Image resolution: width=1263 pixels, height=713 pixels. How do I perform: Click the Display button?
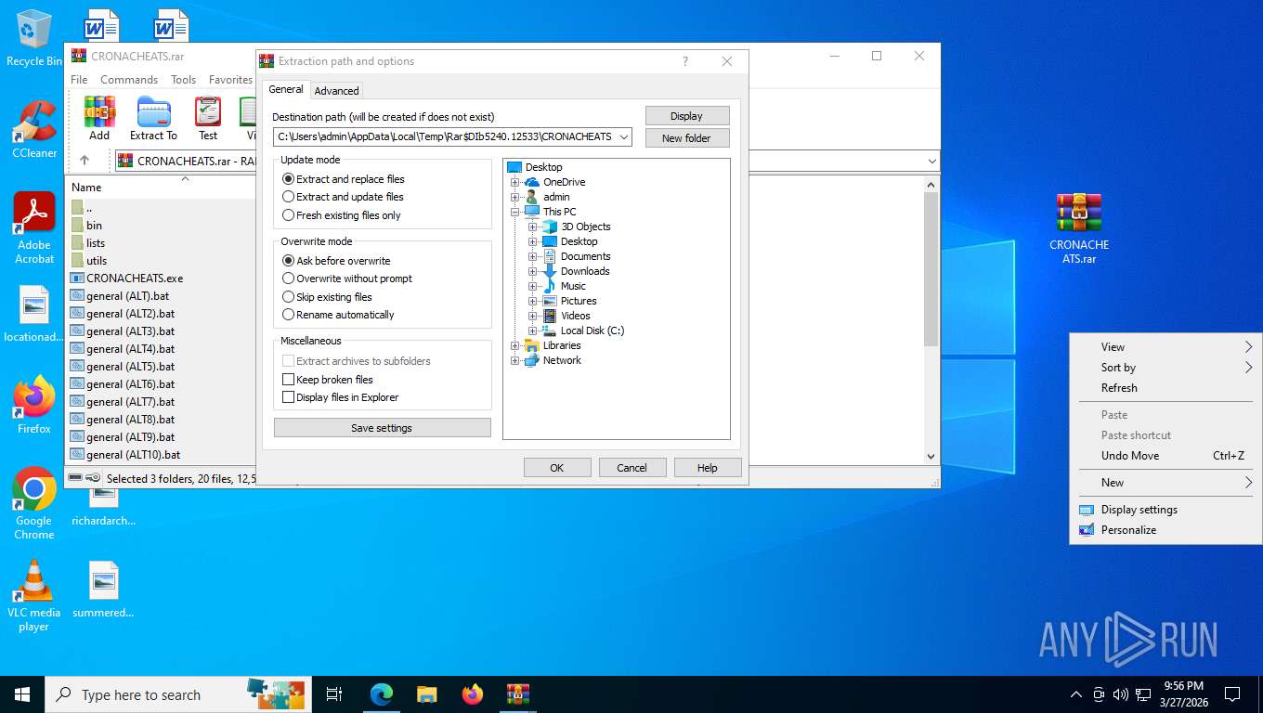(686, 116)
